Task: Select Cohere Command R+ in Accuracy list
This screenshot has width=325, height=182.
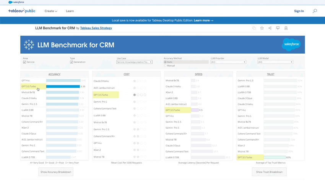Action: pos(32,122)
